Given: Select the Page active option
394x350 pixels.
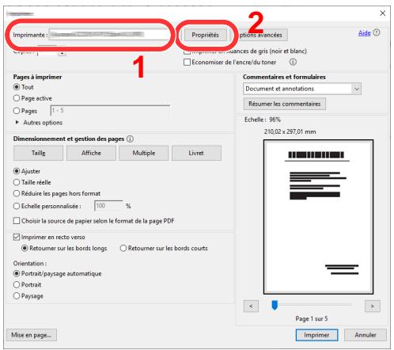Looking at the screenshot, I should click(x=17, y=98).
